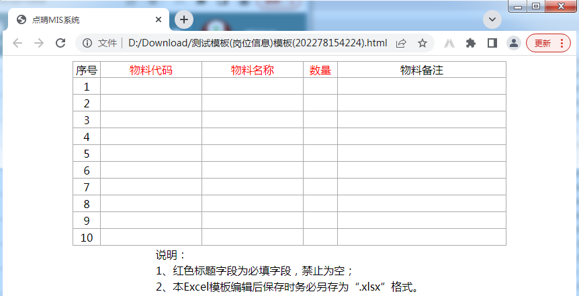Viewport: 579px width, 296px height.
Task: Click the 物料备注 column header
Action: point(422,70)
